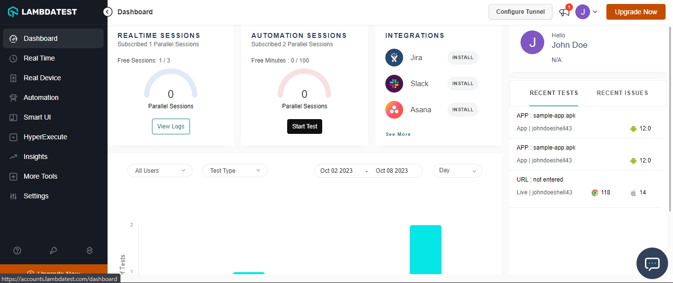Click the Smart UI icon in sidebar
Screen dimensions: 673x283
point(14,117)
